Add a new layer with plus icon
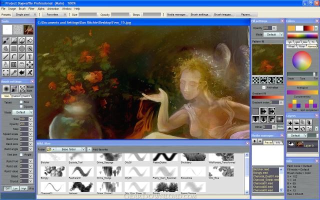The image size is (320, 200). point(290,122)
